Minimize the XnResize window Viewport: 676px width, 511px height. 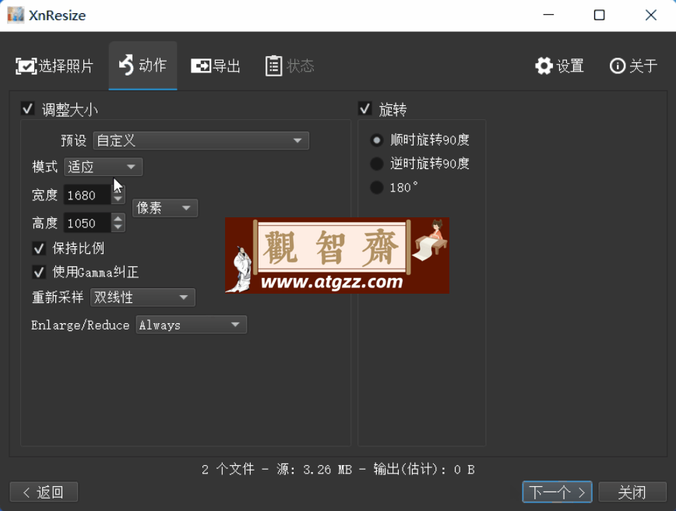pyautogui.click(x=548, y=15)
